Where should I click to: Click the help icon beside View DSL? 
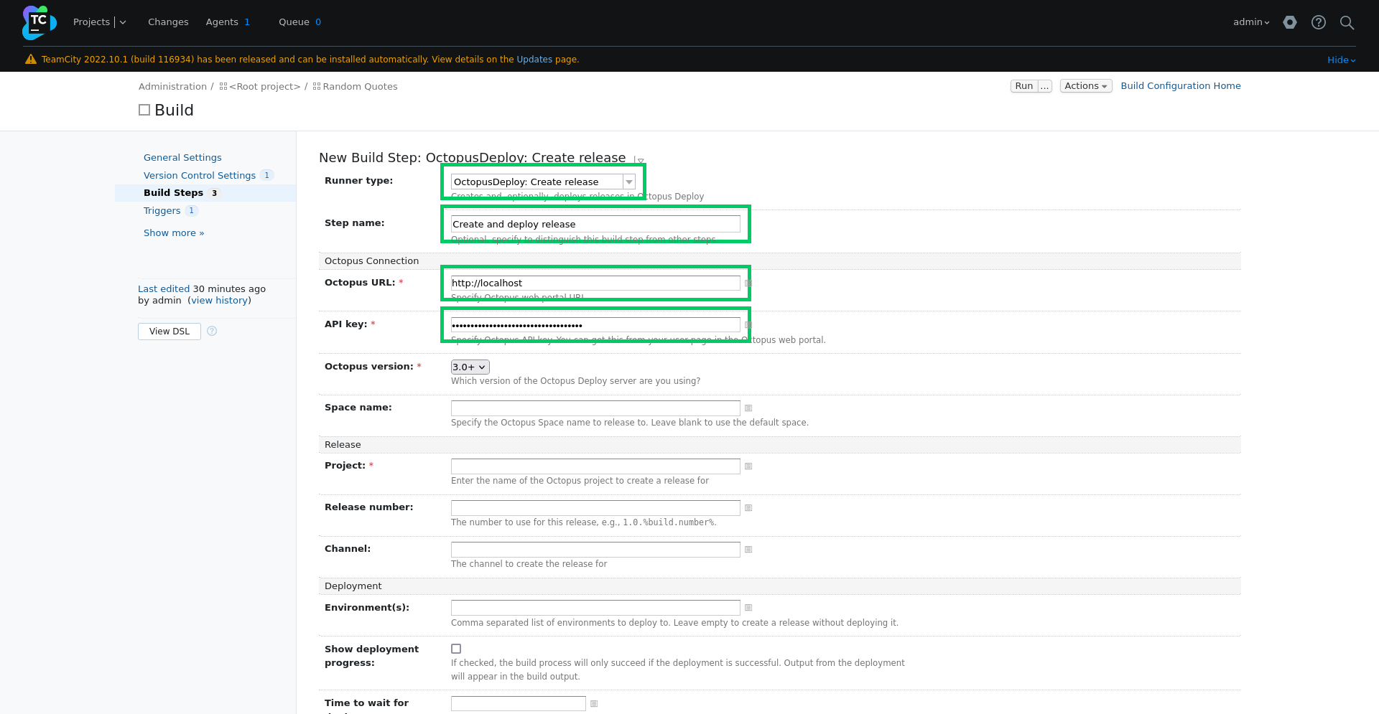click(x=212, y=331)
